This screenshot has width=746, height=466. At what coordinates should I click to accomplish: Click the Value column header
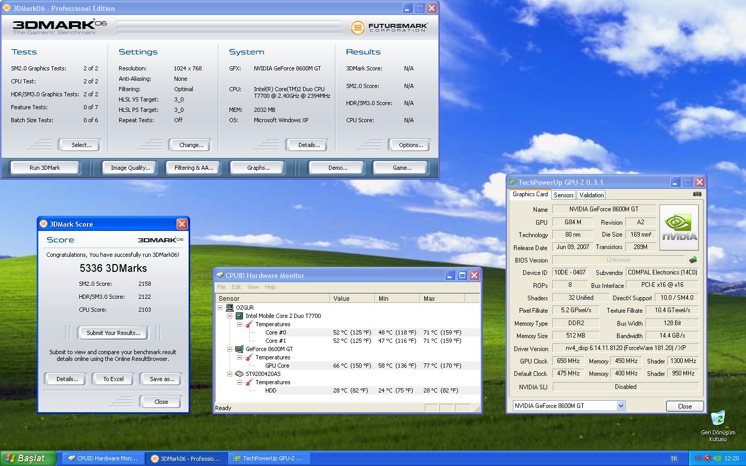pos(352,298)
